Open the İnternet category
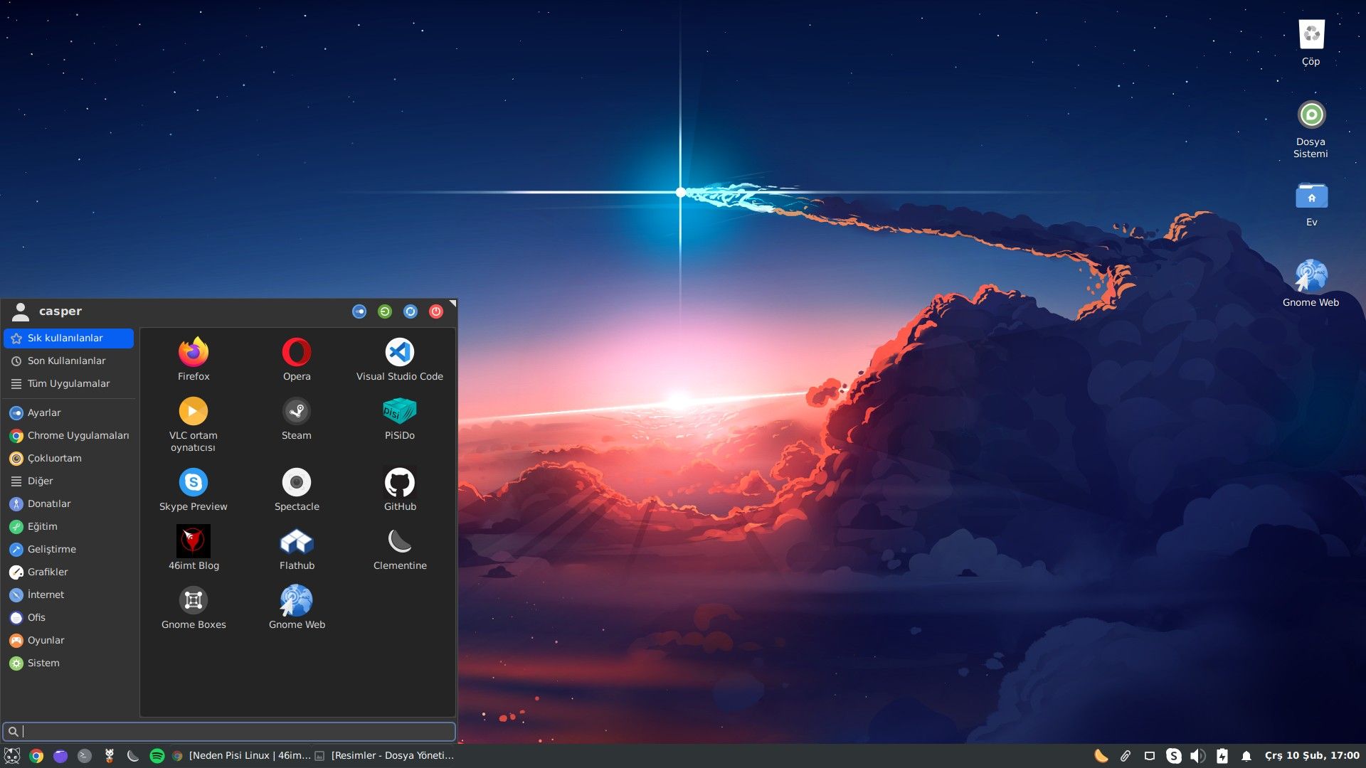The width and height of the screenshot is (1366, 768). (46, 594)
